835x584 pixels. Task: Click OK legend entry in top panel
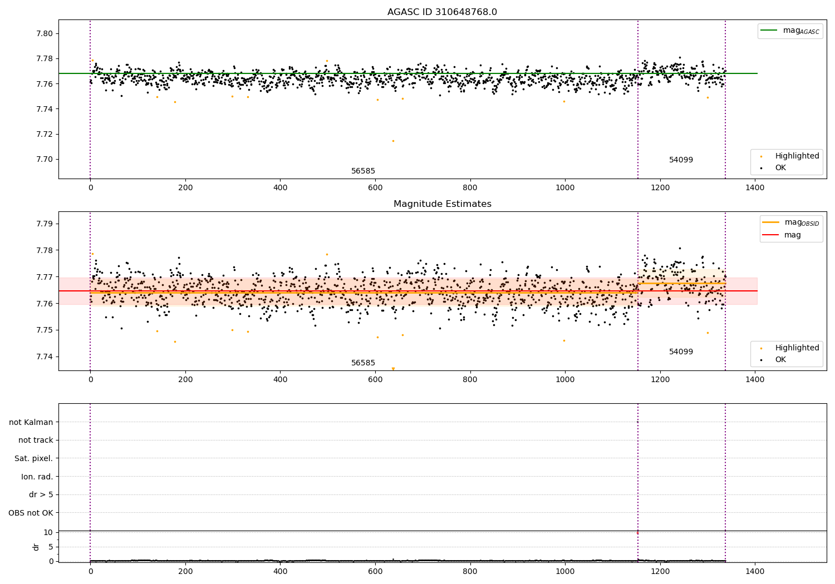pyautogui.click(x=773, y=167)
